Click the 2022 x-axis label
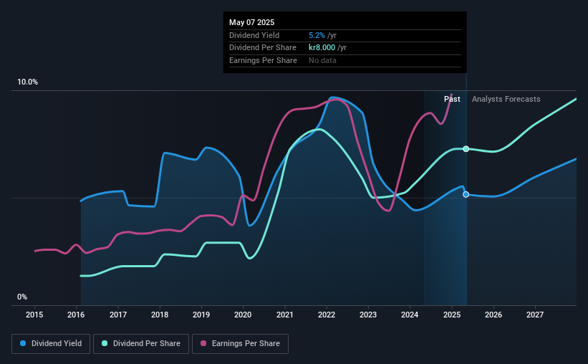Viewport: 588px width, 364px height. [327, 315]
